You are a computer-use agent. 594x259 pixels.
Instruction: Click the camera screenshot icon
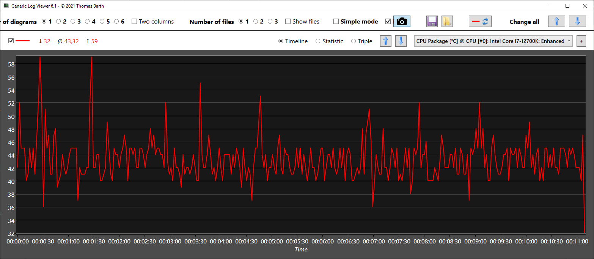(x=402, y=22)
